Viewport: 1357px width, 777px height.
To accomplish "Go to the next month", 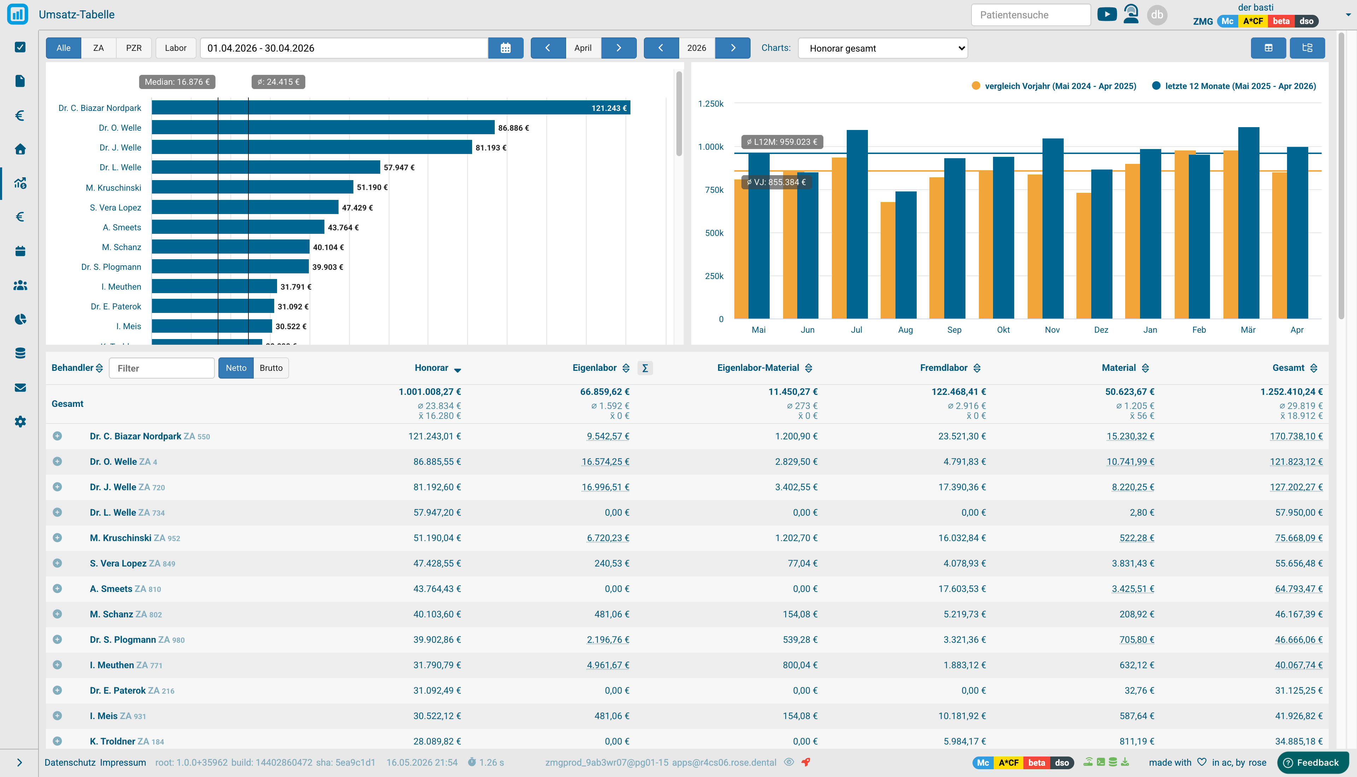I will click(619, 48).
